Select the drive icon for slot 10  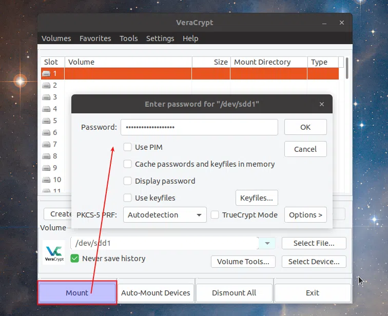(x=46, y=180)
